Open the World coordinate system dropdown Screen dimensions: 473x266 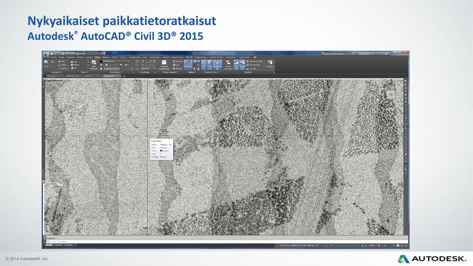pos(149,68)
